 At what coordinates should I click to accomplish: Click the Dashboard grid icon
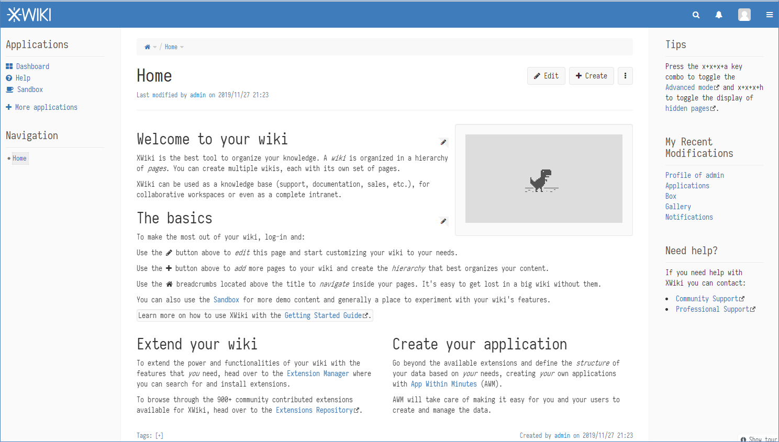pos(9,66)
